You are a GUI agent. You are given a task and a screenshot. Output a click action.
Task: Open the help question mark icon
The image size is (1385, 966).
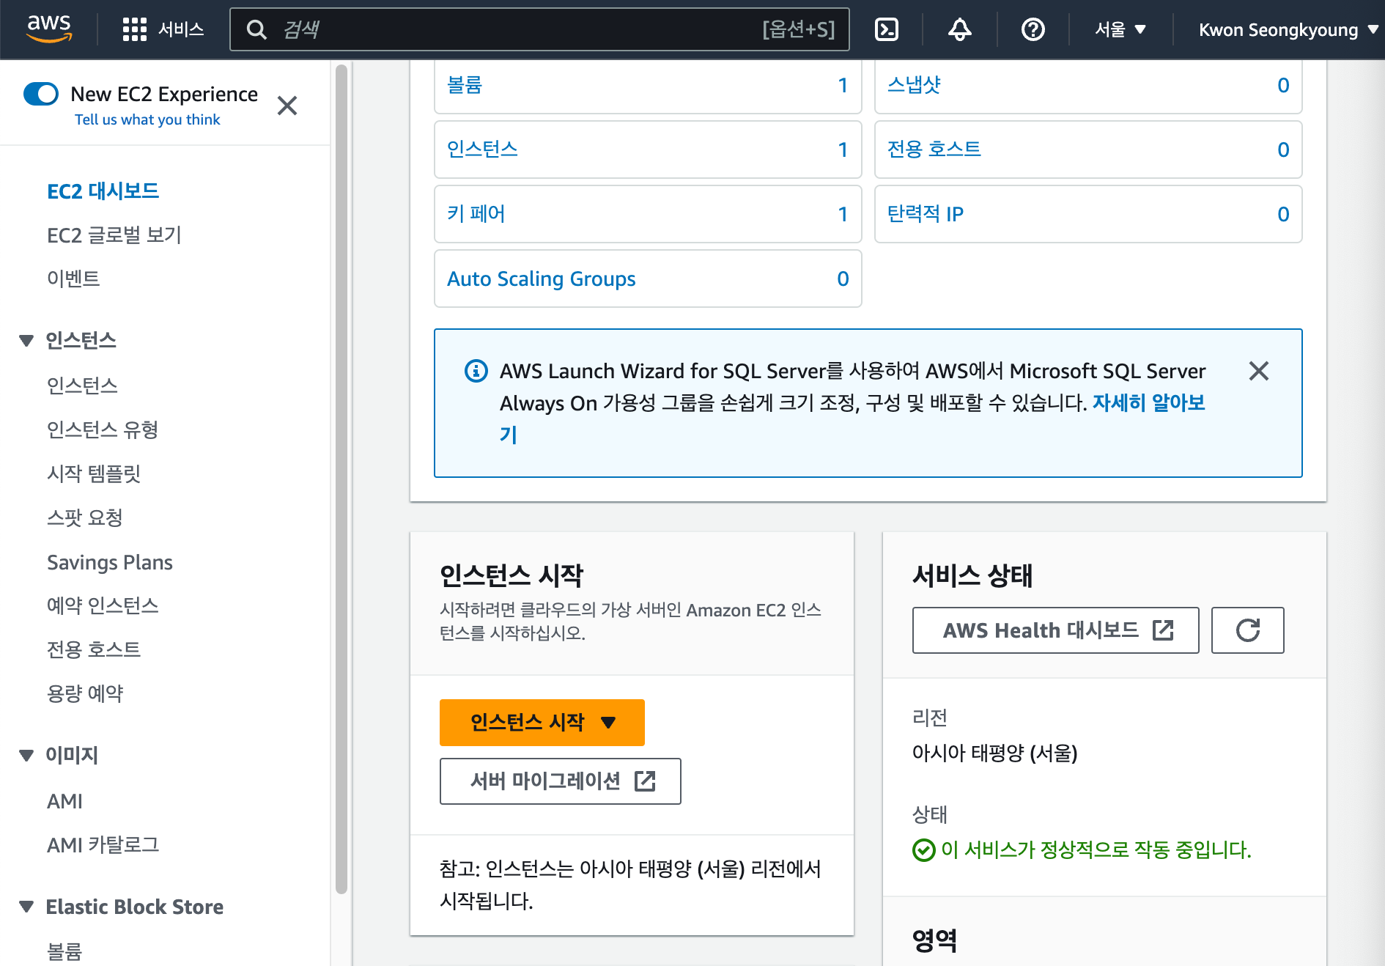click(1033, 29)
